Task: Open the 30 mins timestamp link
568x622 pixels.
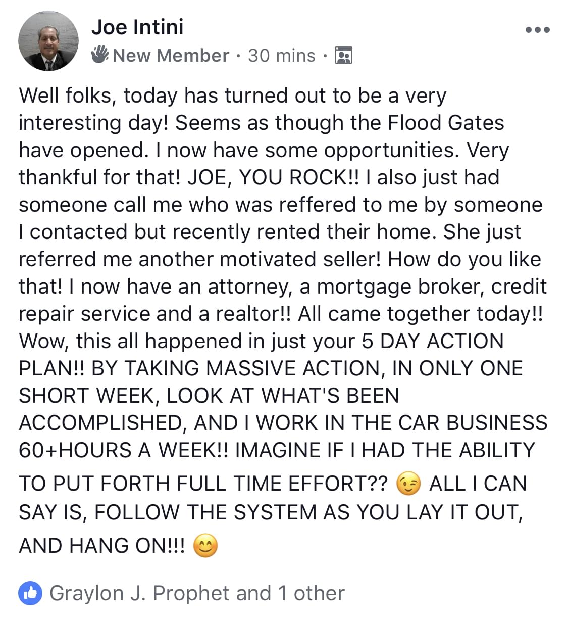Action: tap(281, 55)
